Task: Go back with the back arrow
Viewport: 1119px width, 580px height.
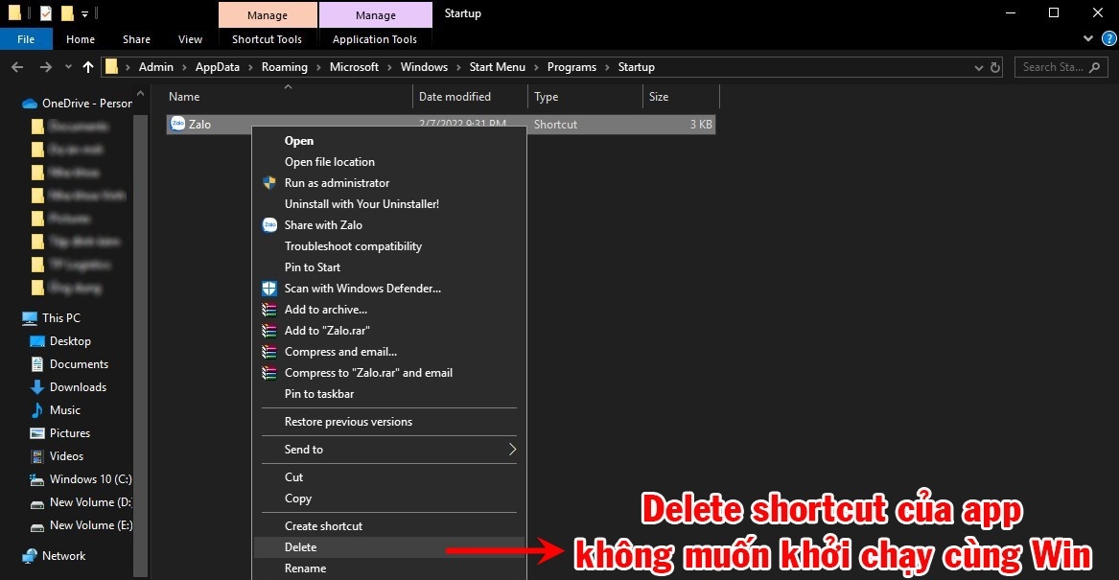Action: (18, 67)
